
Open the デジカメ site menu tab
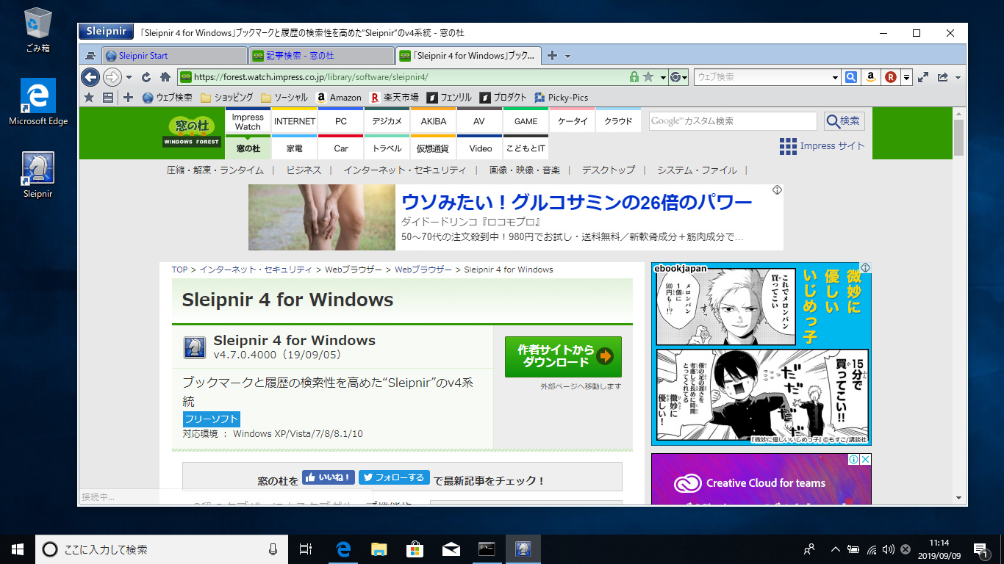(387, 121)
